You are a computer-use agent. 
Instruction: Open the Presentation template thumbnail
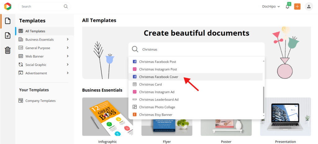click(285, 117)
